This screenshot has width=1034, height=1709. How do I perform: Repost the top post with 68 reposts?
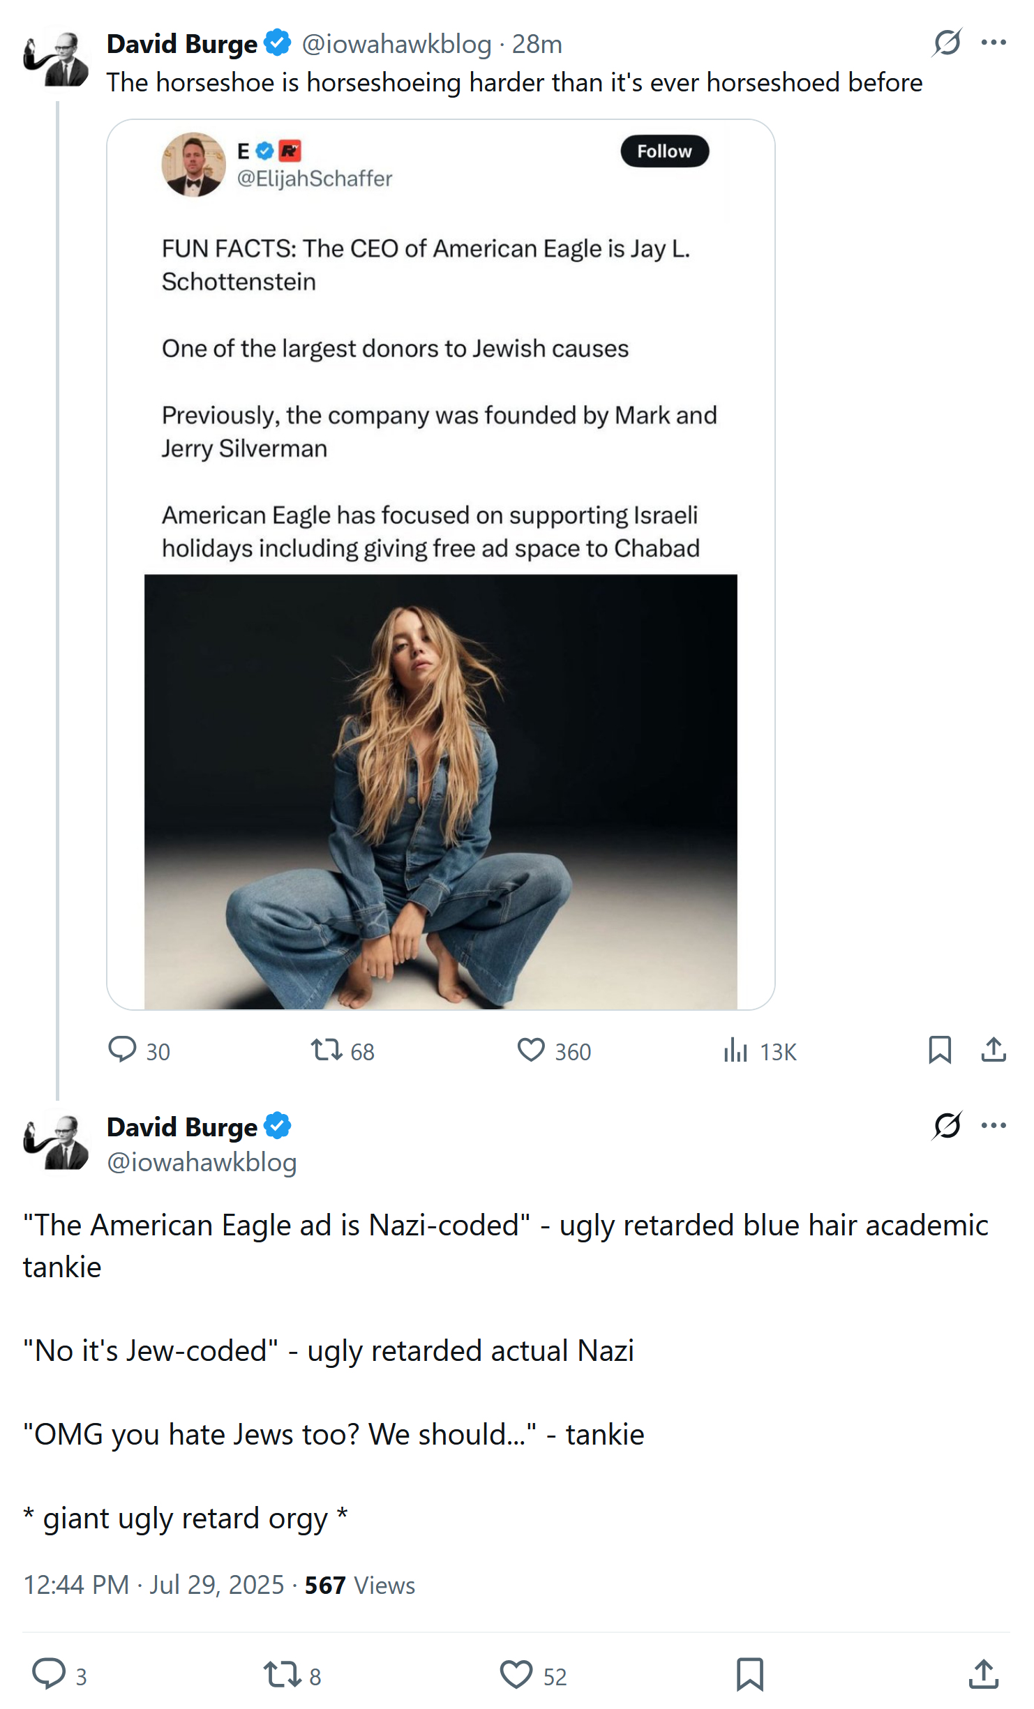tap(326, 1050)
